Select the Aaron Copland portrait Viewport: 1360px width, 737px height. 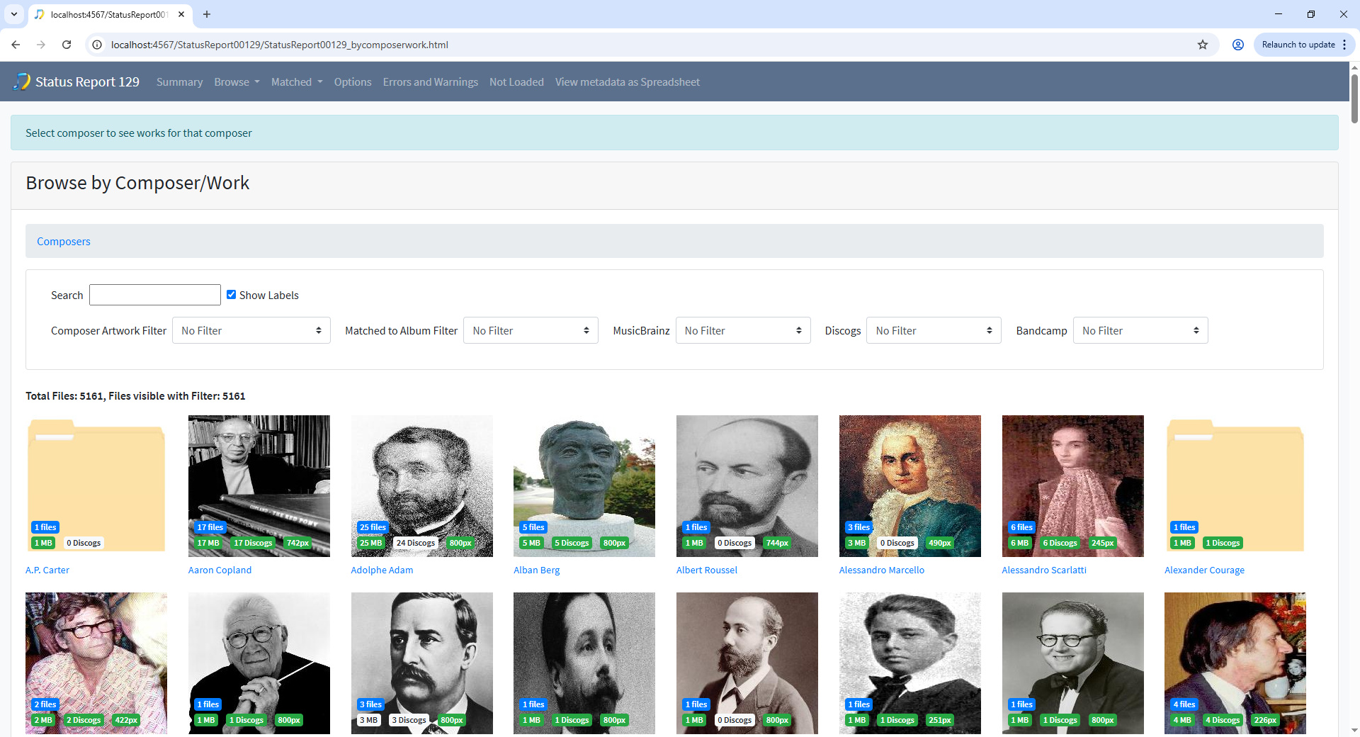(259, 485)
